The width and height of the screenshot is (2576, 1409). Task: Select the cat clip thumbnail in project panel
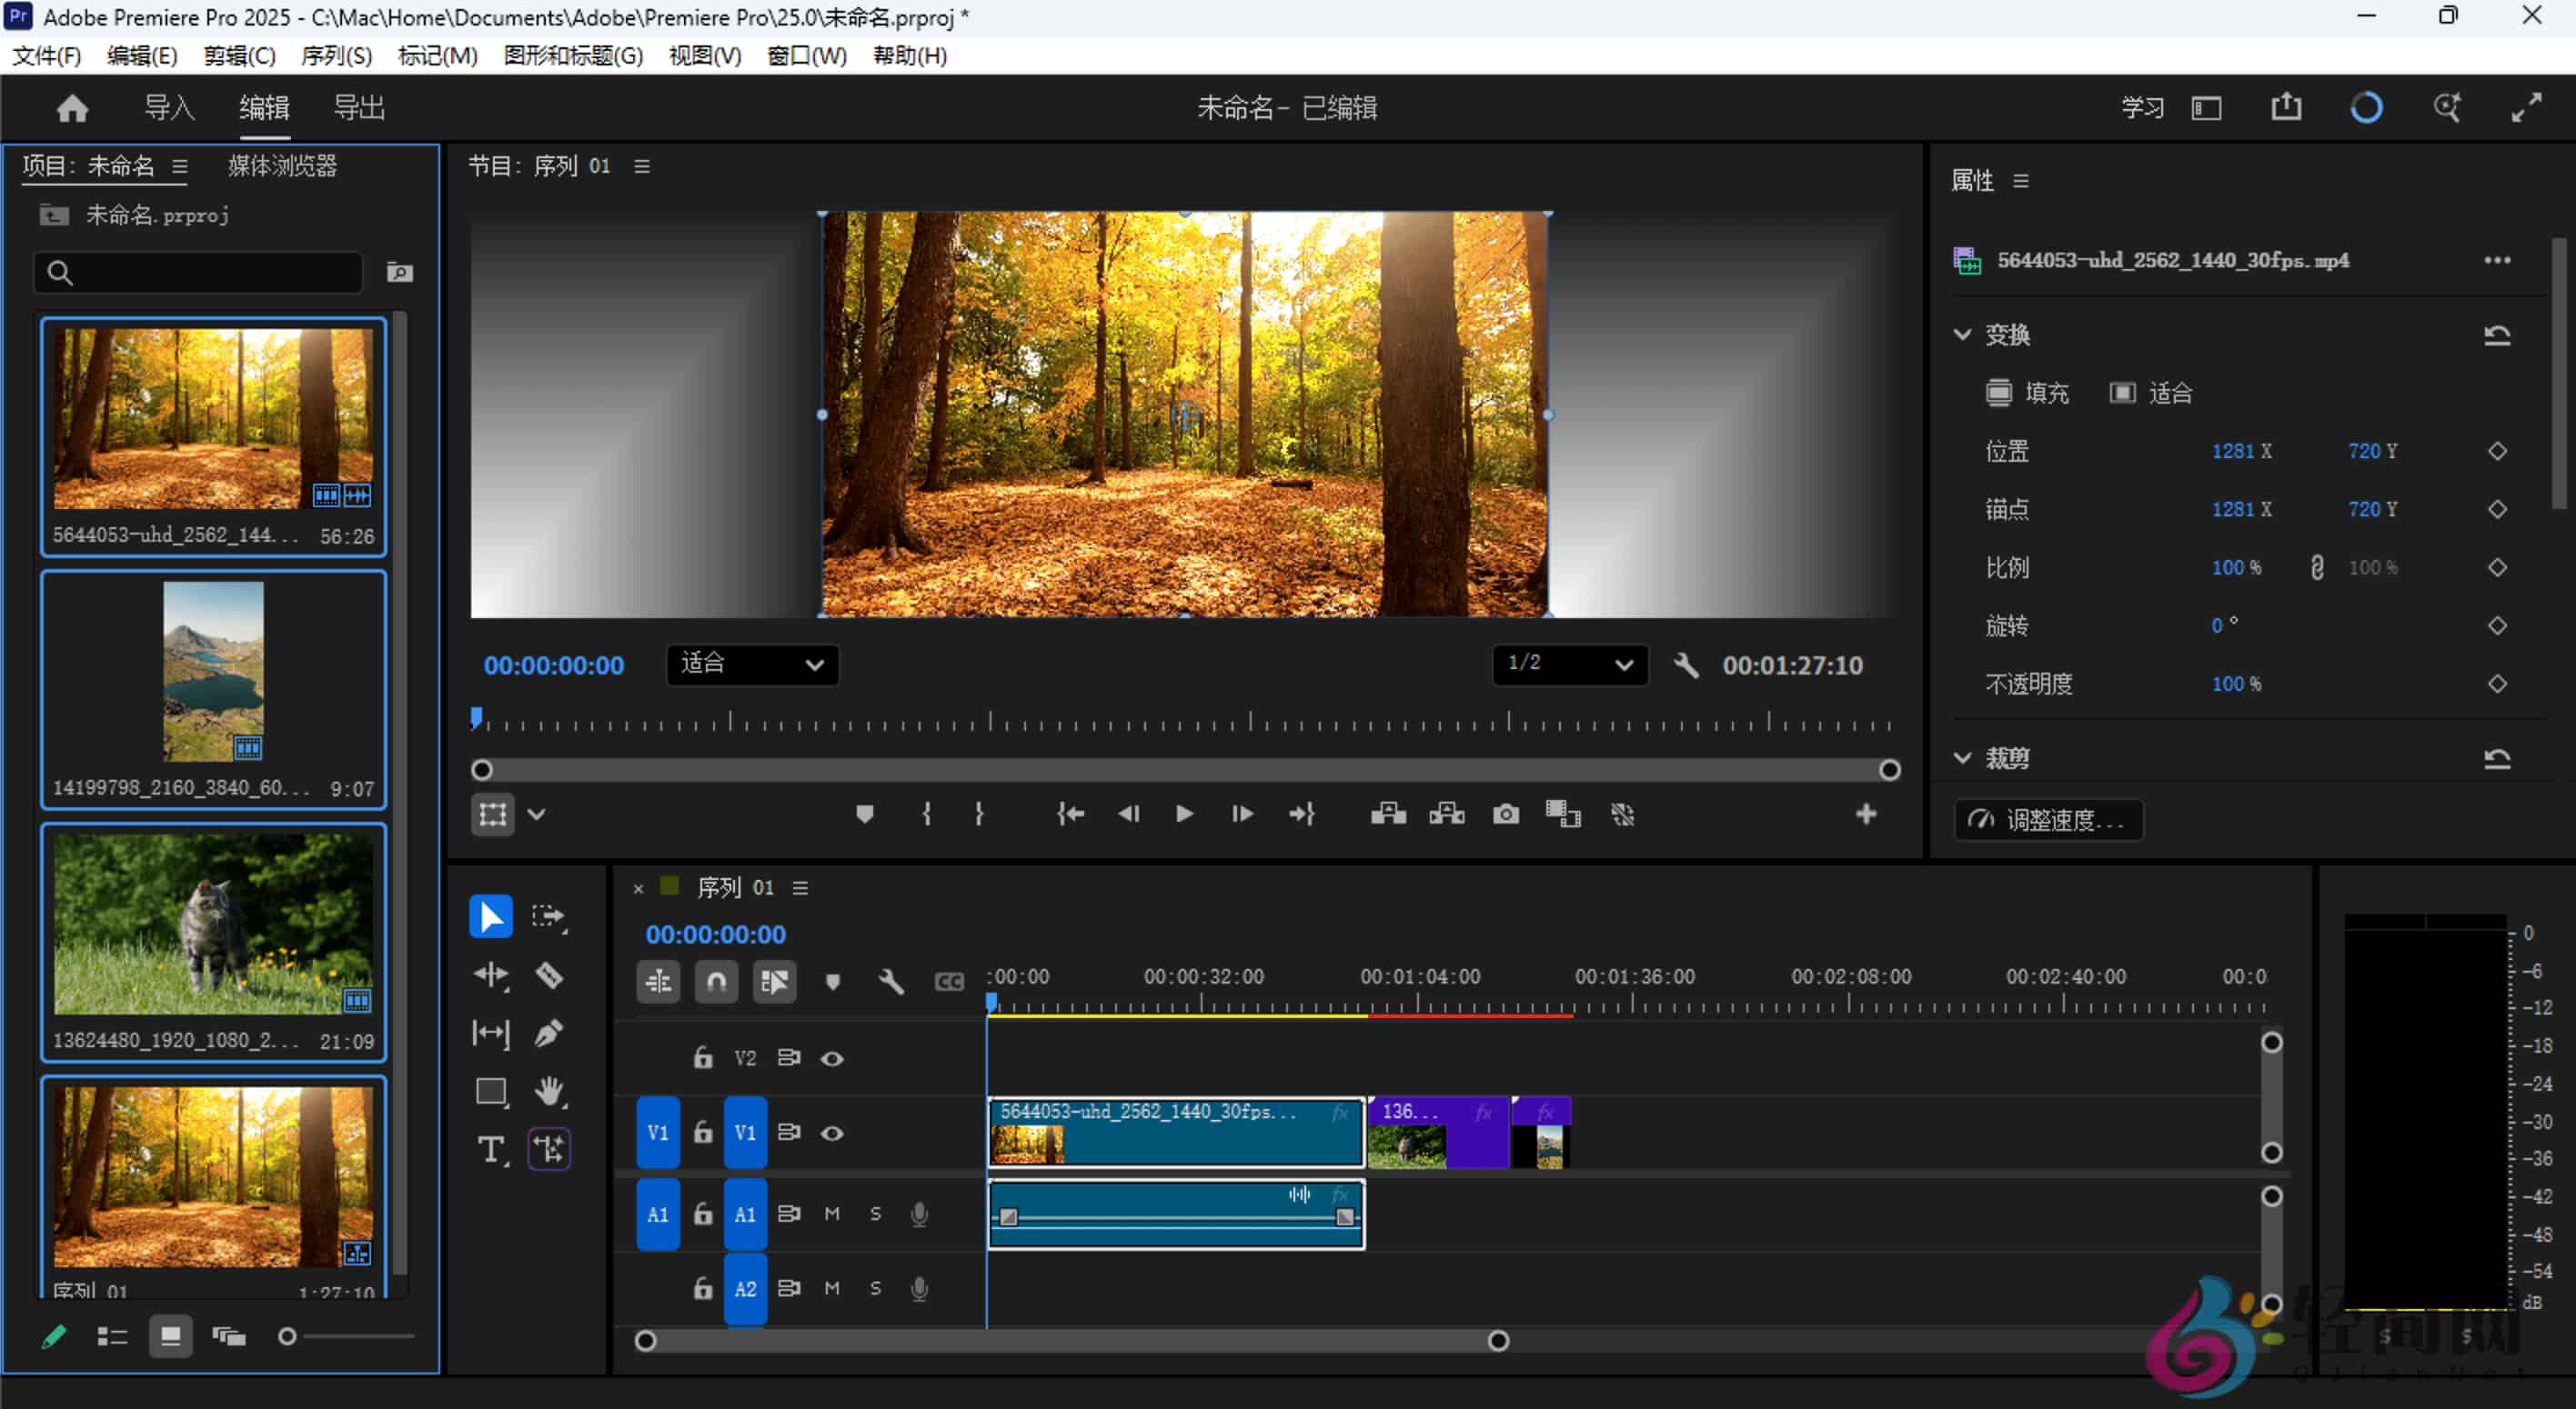(213, 927)
